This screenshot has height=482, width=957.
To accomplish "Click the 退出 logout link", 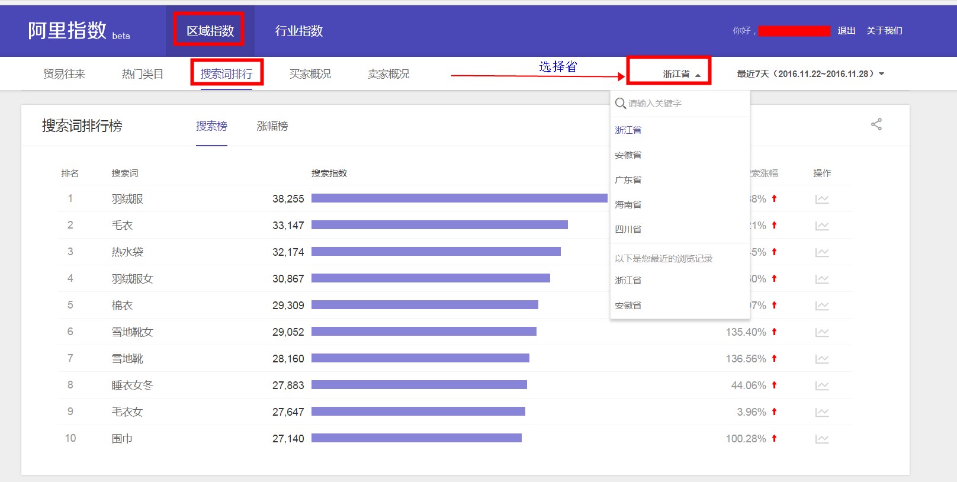I will [x=846, y=31].
